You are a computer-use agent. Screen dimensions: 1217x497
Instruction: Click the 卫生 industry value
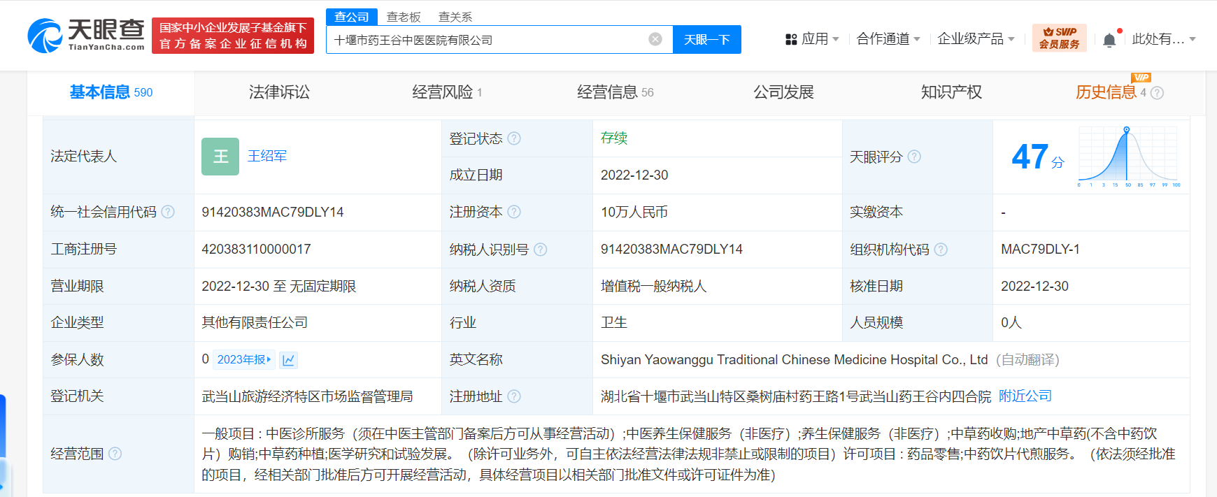coord(614,323)
